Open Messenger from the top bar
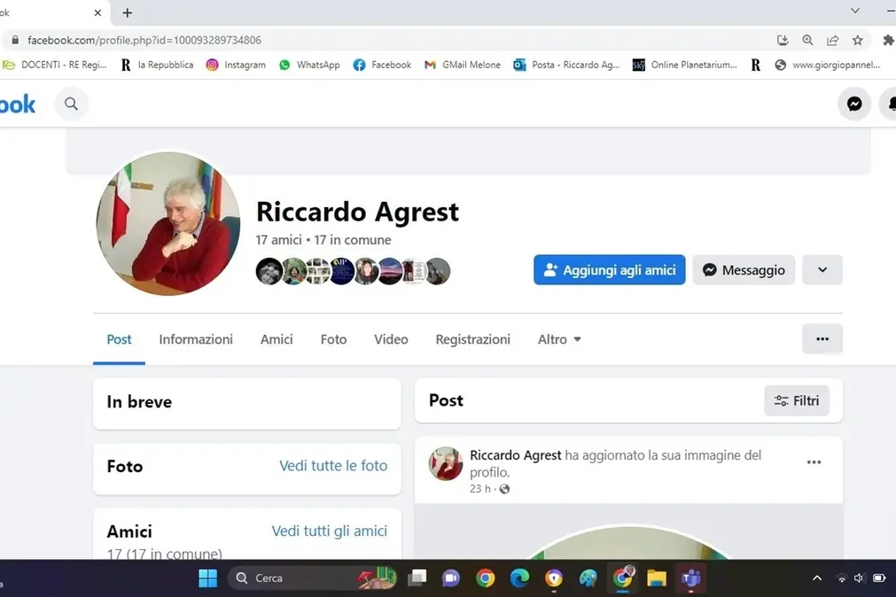896x597 pixels. pyautogui.click(x=854, y=104)
